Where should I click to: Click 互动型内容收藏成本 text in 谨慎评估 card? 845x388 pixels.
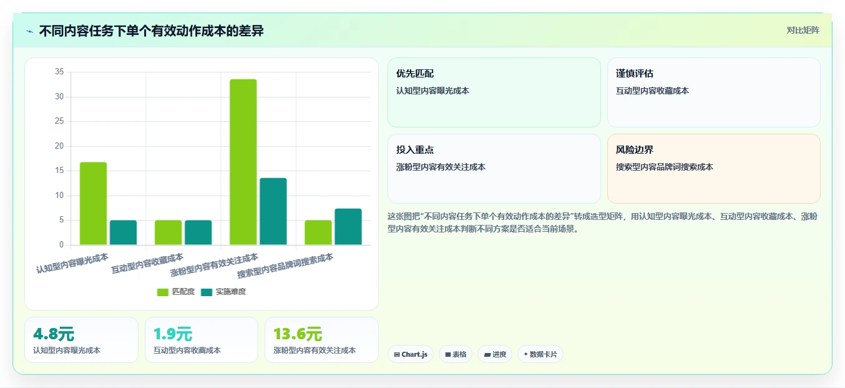coord(652,91)
